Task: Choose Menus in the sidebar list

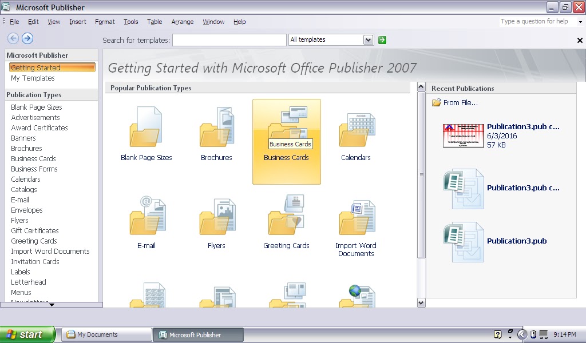Action: coord(21,292)
